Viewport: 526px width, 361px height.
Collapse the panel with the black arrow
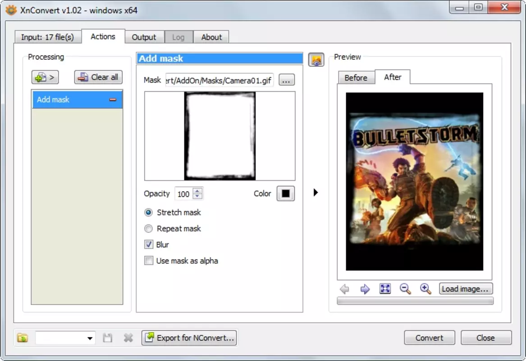pyautogui.click(x=316, y=192)
